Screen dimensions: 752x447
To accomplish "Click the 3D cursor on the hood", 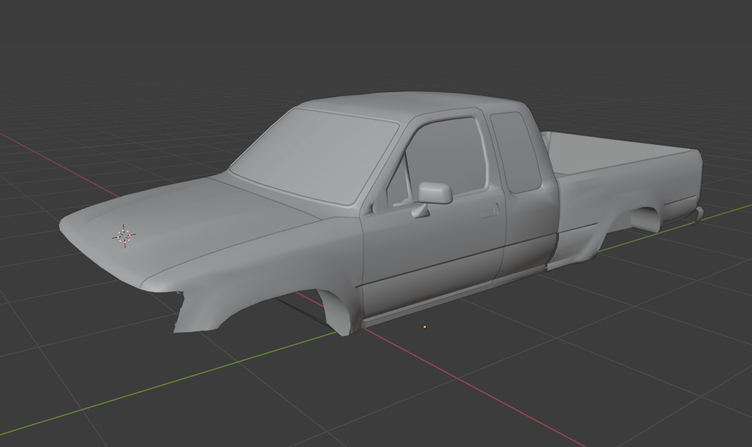I will pos(124,236).
